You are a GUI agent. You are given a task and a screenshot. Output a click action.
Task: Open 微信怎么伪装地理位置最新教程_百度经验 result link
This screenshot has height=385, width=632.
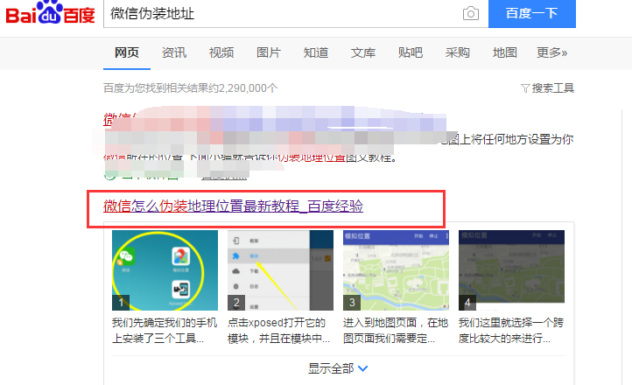pos(233,206)
